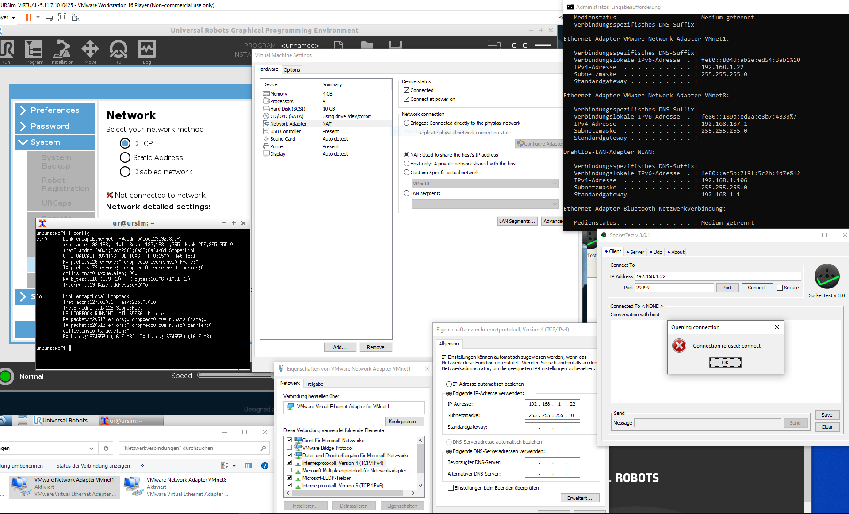Click Konfigurieren button in VMnet1 properties
The image size is (849, 514).
pos(404,422)
